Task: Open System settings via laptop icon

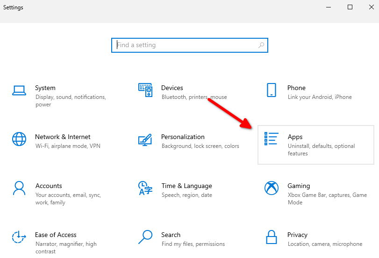Action: (19, 91)
